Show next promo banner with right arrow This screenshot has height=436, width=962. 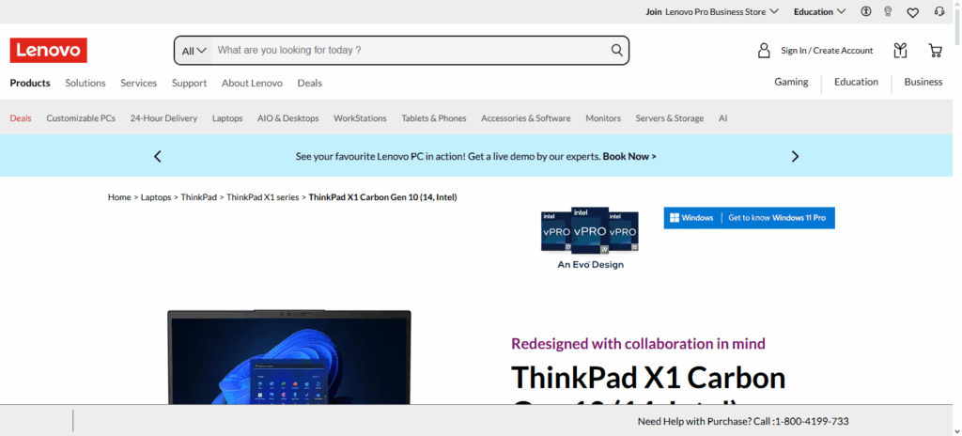(795, 157)
